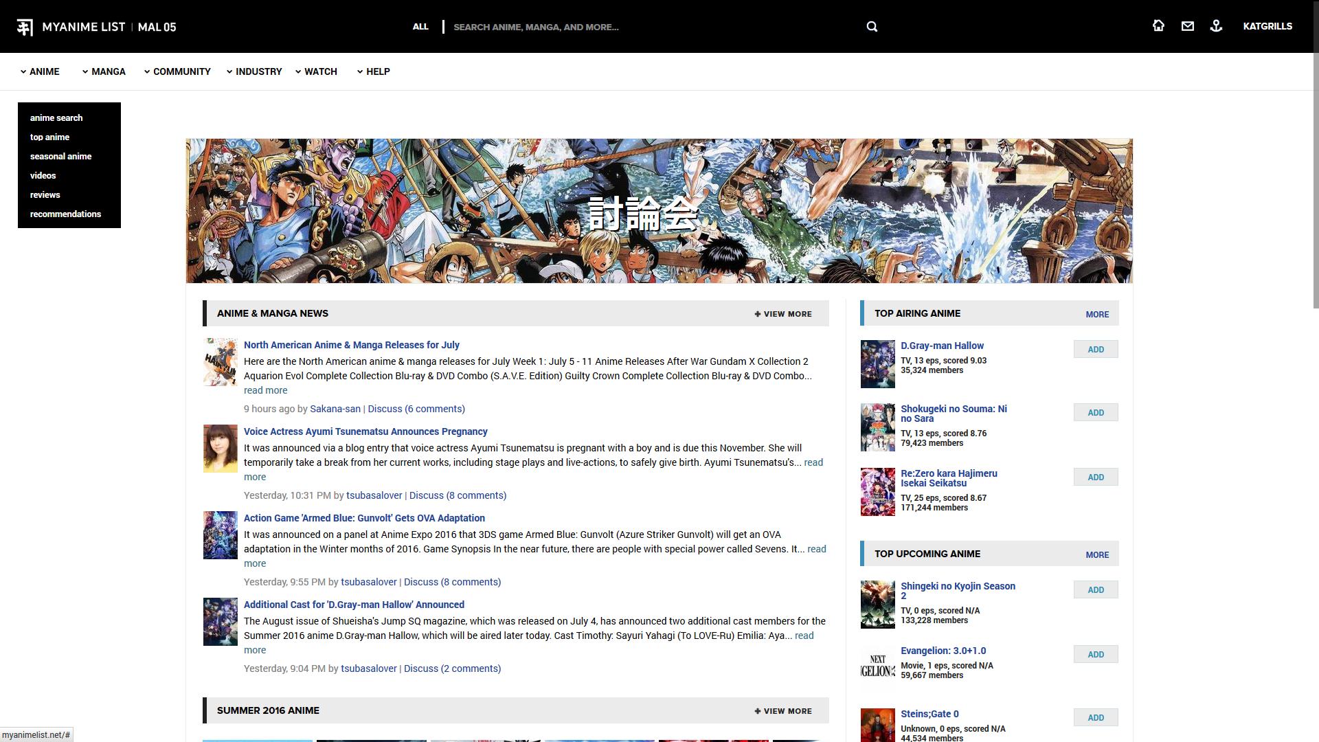Open the ALL search category selector
The height and width of the screenshot is (742, 1319).
420,27
